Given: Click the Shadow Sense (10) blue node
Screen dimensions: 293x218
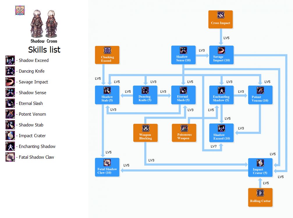Looking at the screenshot, I should coord(183,55).
